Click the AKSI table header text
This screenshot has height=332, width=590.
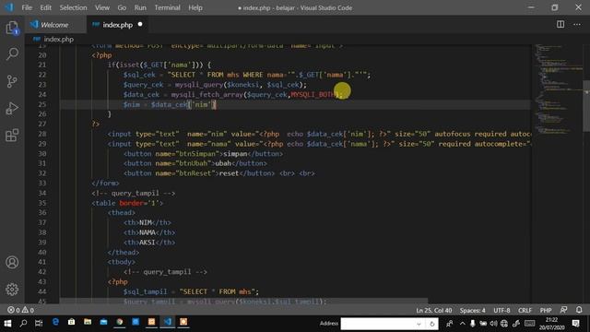coord(147,243)
